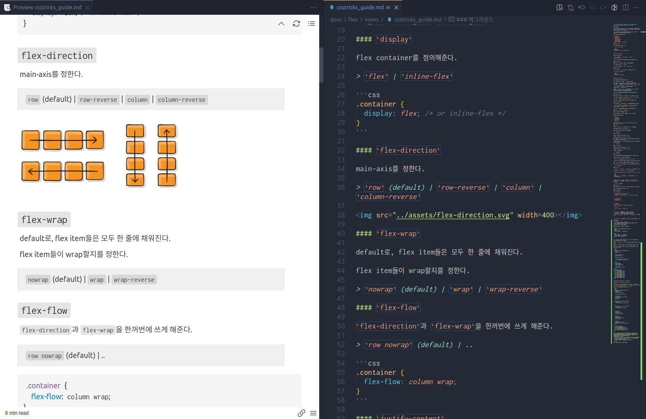Go to previous change arrow icon
646x419 pixels.
click(582, 8)
